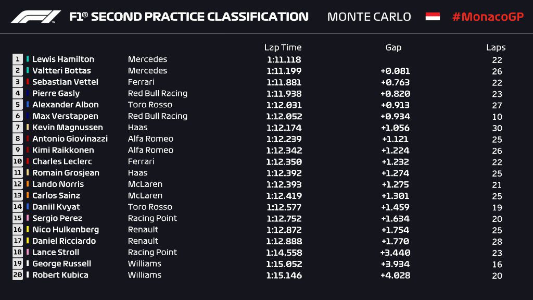The image size is (533, 300).
Task: Select the Laps column header
Action: [496, 47]
